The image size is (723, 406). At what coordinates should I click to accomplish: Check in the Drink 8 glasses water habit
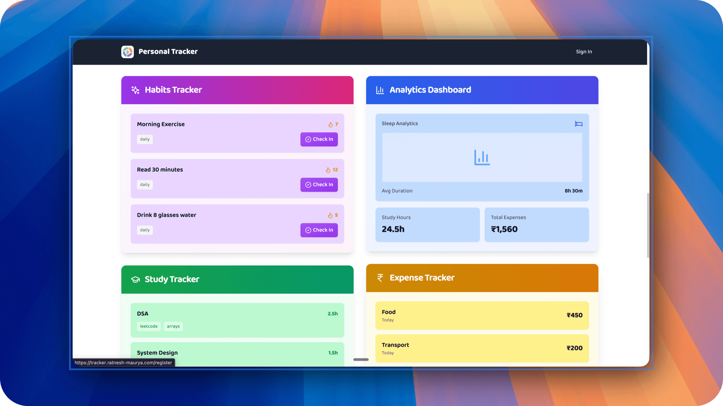[x=319, y=230]
